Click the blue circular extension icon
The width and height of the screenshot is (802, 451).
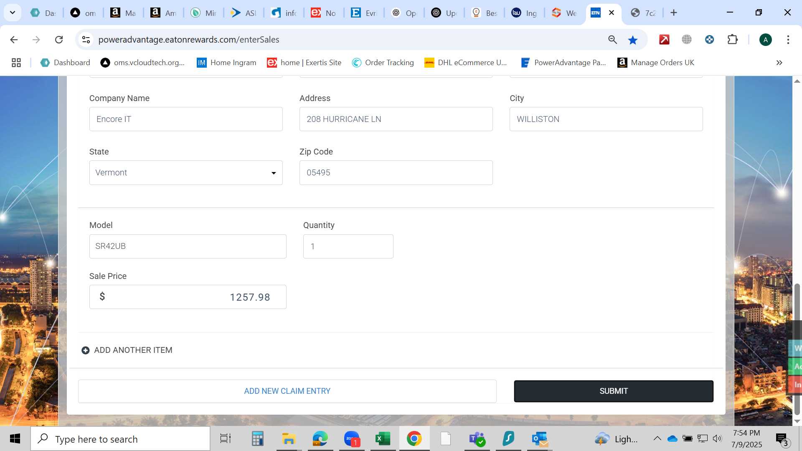pos(709,40)
